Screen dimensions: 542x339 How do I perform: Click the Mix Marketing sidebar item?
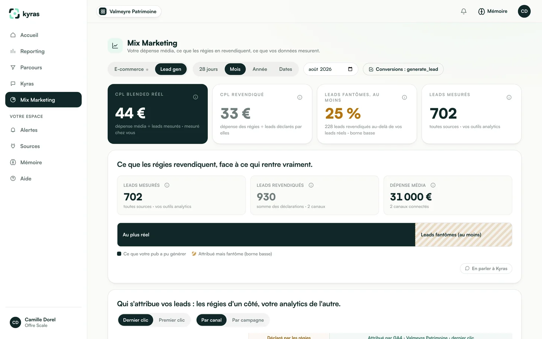pyautogui.click(x=43, y=100)
